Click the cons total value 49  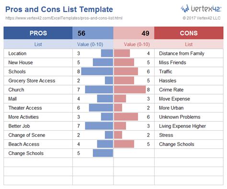click(145, 33)
